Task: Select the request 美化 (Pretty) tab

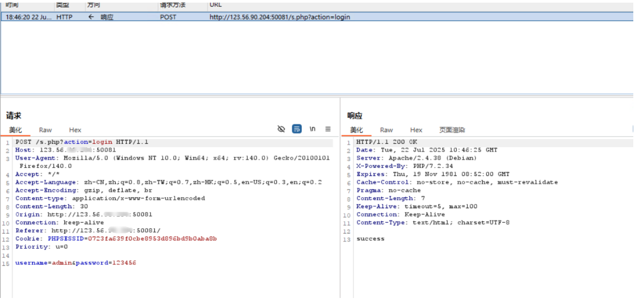Action: [x=15, y=130]
